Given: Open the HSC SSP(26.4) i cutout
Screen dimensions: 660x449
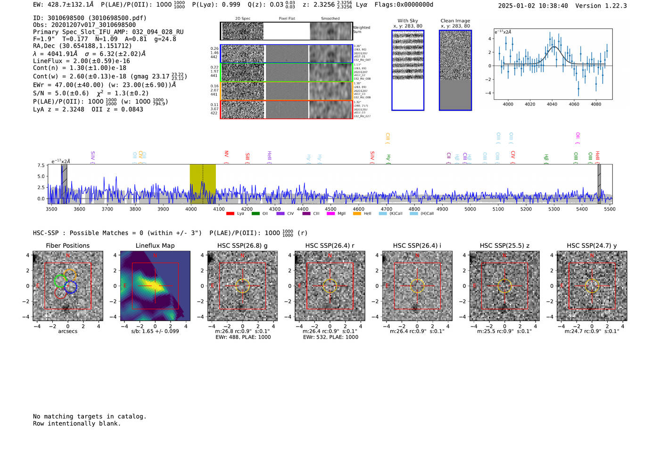Looking at the screenshot, I should coord(417,286).
